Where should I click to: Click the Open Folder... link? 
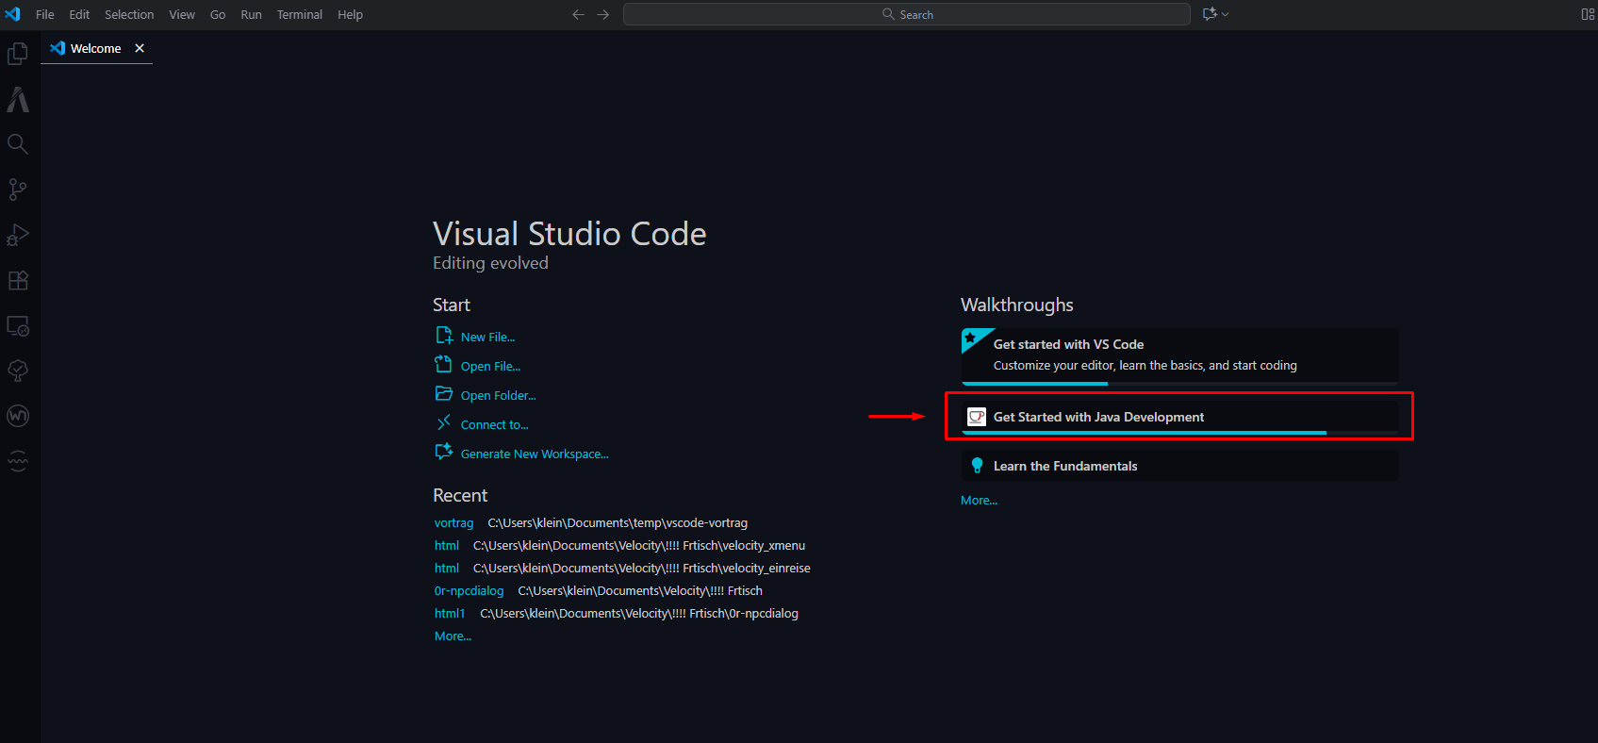pos(498,395)
